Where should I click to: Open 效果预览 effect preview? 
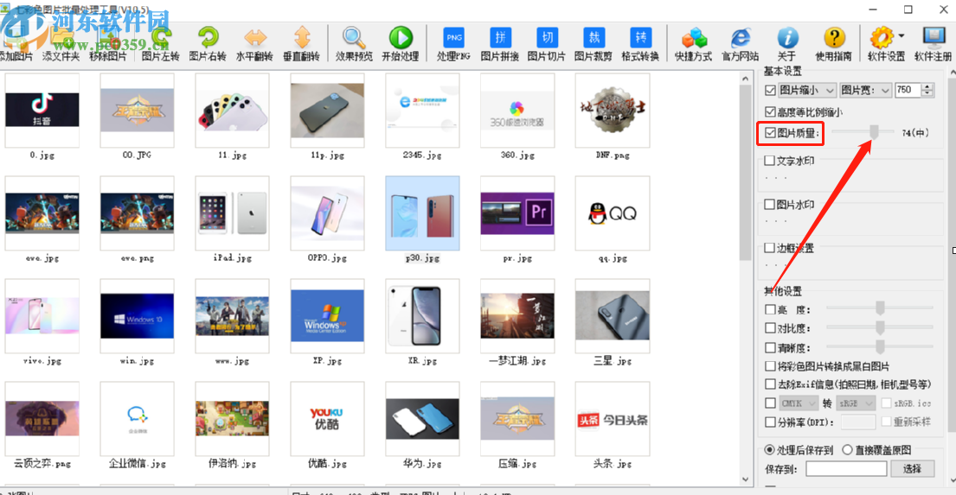(x=354, y=44)
